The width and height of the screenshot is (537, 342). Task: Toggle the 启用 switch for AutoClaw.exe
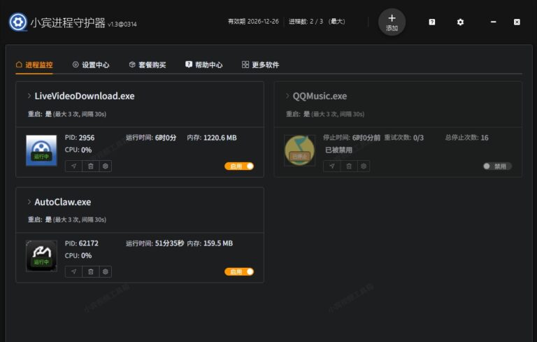239,272
